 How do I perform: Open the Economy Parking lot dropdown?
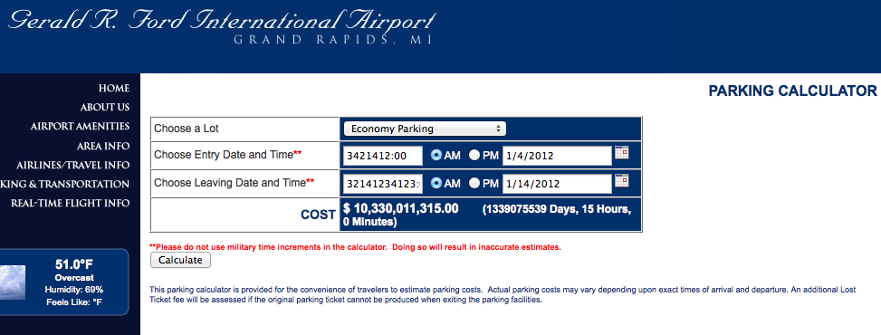(425, 129)
